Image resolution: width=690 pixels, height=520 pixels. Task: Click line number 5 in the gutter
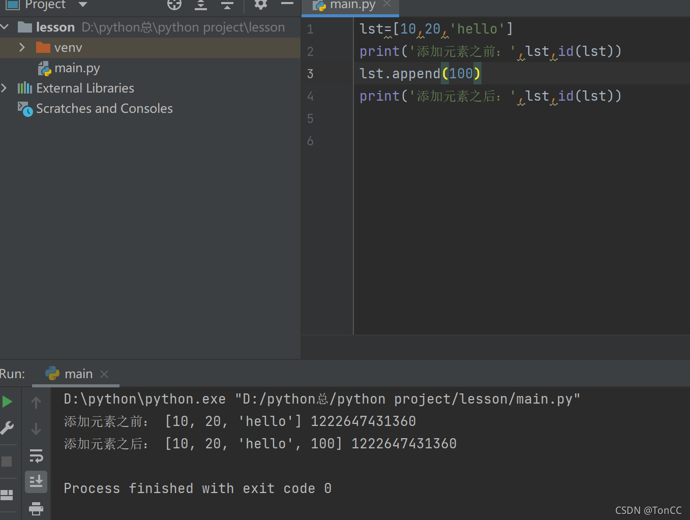[310, 118]
